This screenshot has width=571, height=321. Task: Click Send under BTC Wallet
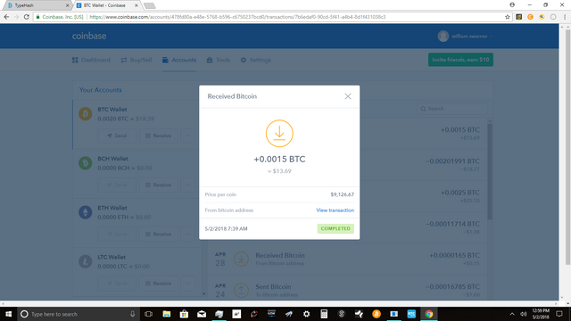point(117,136)
